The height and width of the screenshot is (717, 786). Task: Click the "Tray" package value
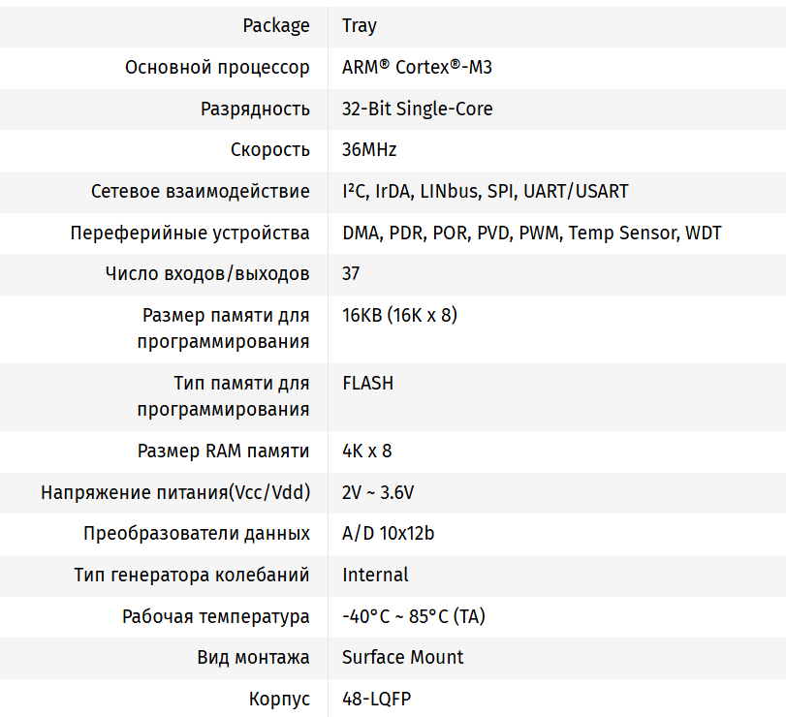click(360, 26)
